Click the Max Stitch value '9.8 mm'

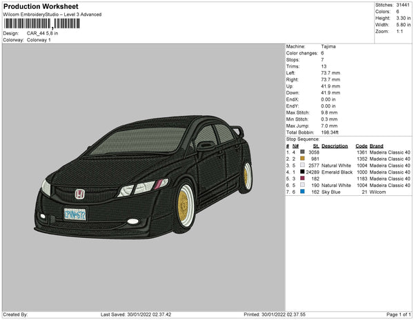(x=329, y=112)
